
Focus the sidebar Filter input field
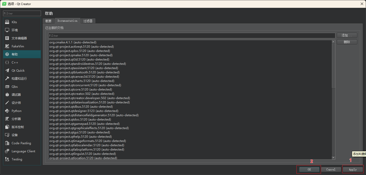tap(22, 13)
